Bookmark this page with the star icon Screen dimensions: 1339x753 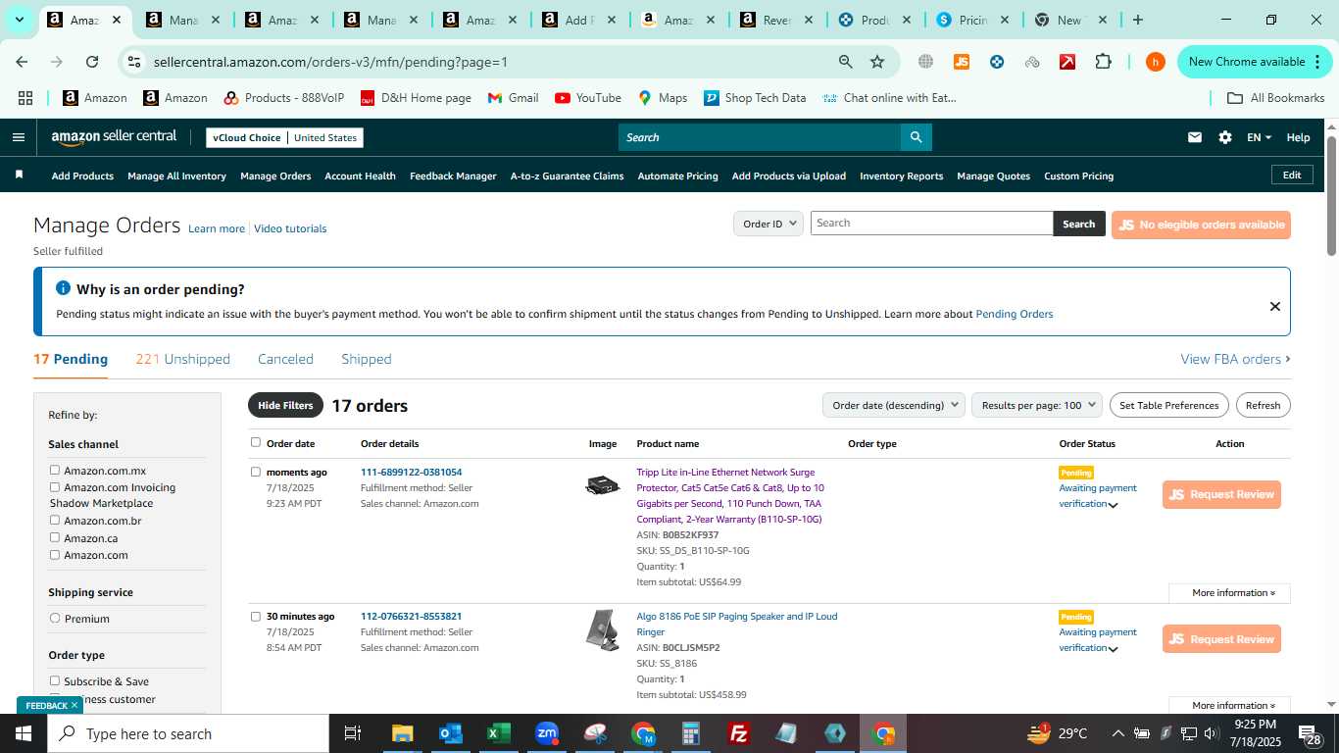pos(877,62)
